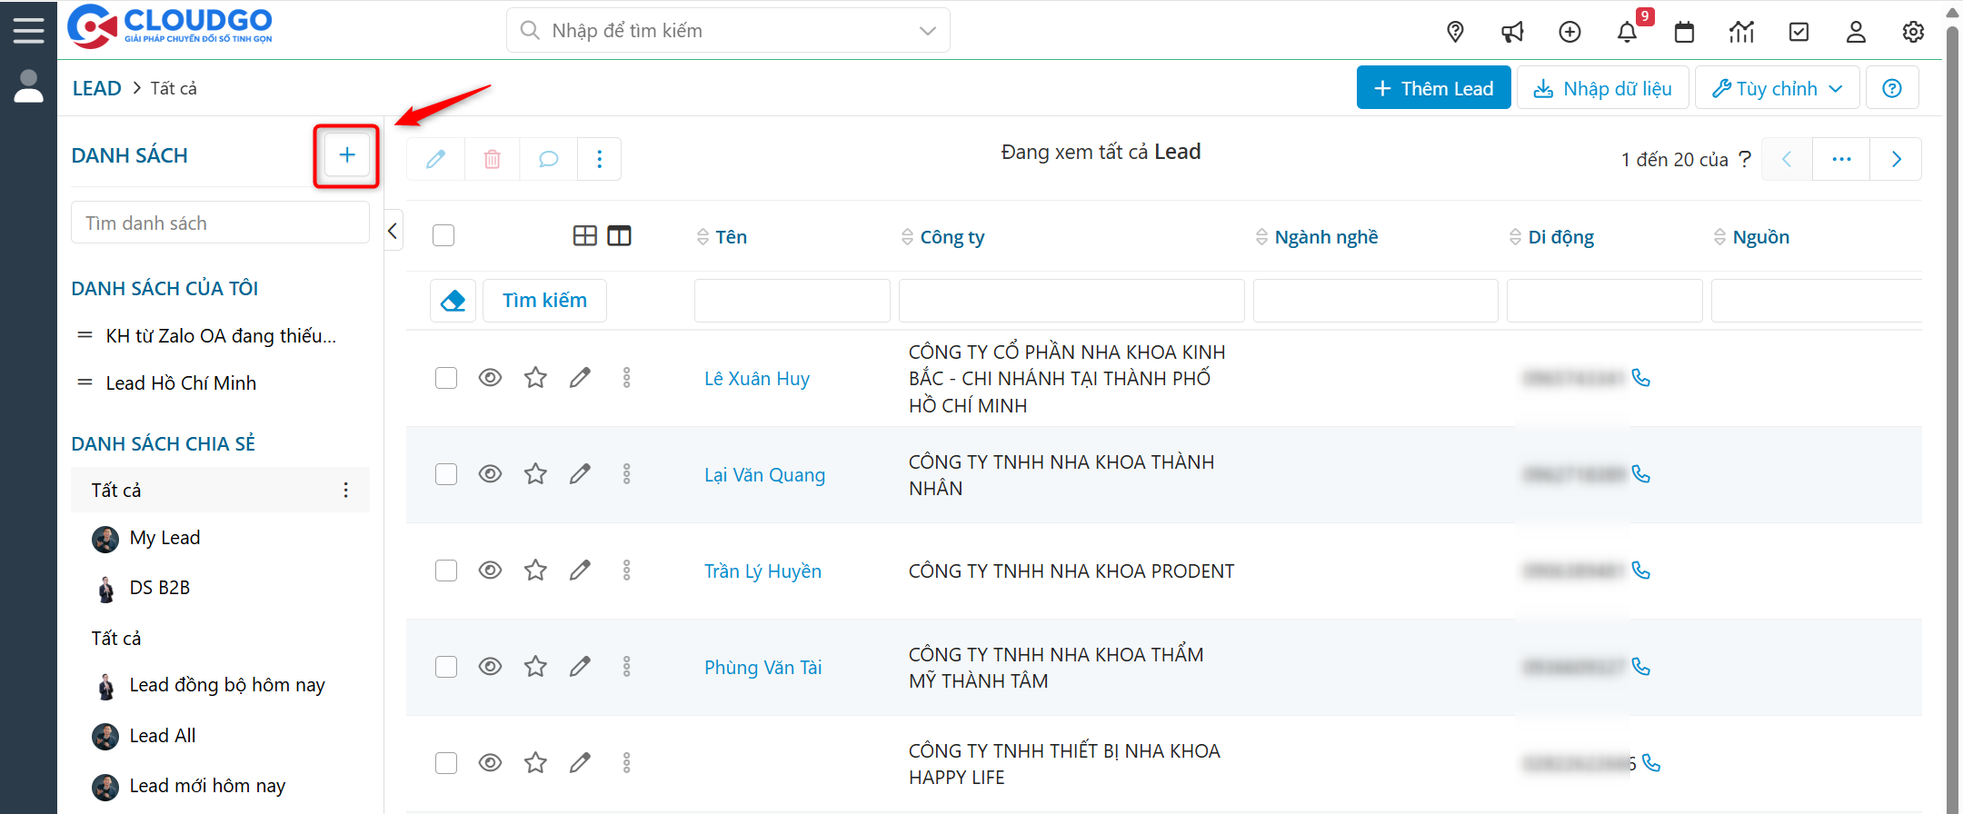Click the eraser clear-filter icon
1963x814 pixels.
[x=453, y=301]
